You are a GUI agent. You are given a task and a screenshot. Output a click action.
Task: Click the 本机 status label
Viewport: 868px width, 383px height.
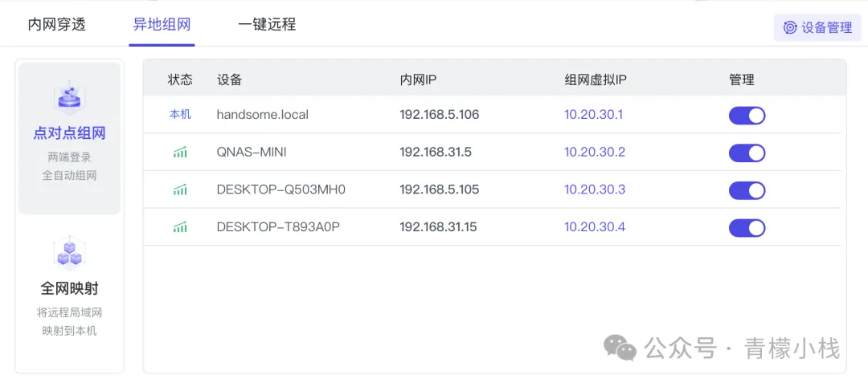coord(180,115)
